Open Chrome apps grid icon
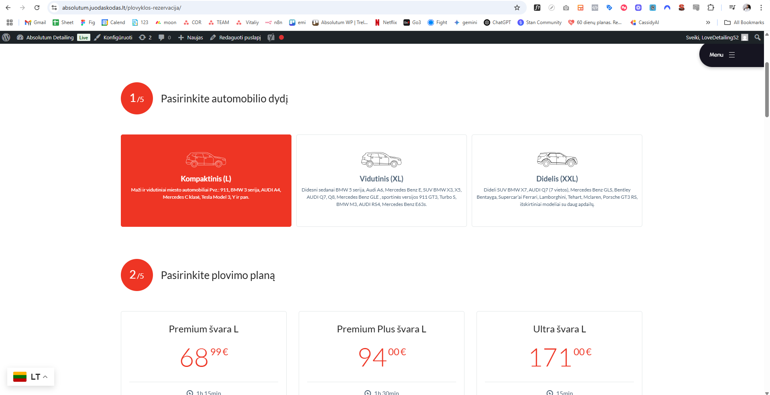770x395 pixels. 10,22
